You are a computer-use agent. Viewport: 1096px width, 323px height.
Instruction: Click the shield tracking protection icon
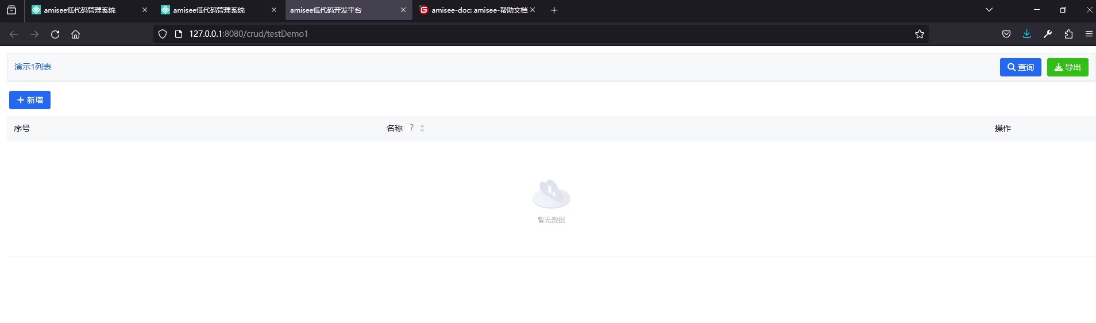pos(163,34)
